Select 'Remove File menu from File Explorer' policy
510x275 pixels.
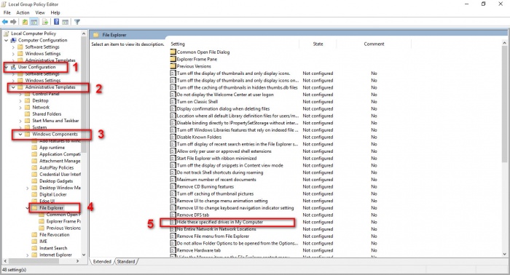[213, 236]
